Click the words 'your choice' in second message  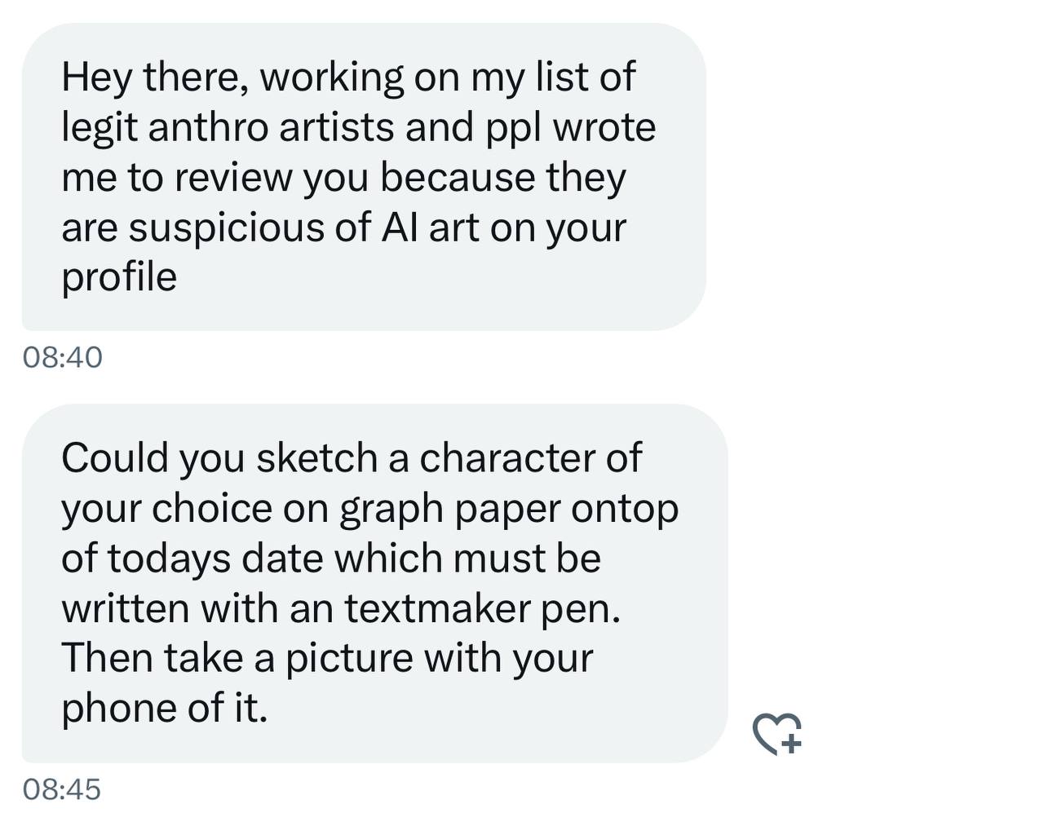[x=166, y=510]
